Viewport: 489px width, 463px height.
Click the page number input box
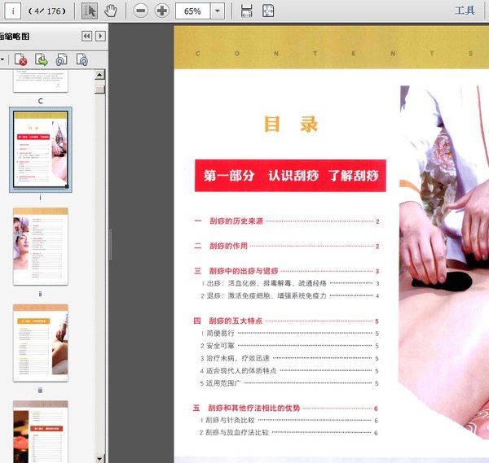13,11
